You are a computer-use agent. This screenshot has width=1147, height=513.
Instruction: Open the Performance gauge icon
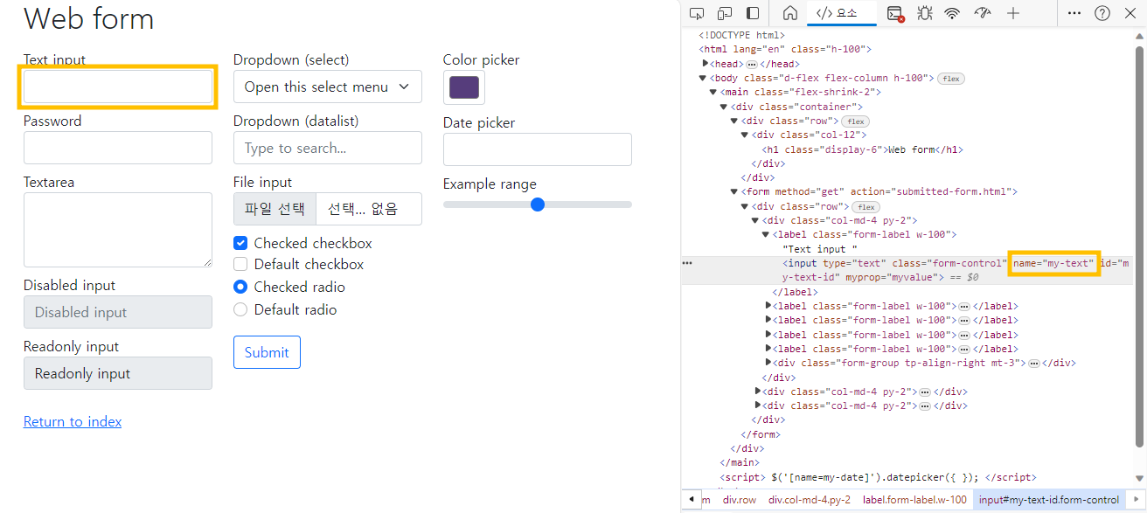(983, 13)
